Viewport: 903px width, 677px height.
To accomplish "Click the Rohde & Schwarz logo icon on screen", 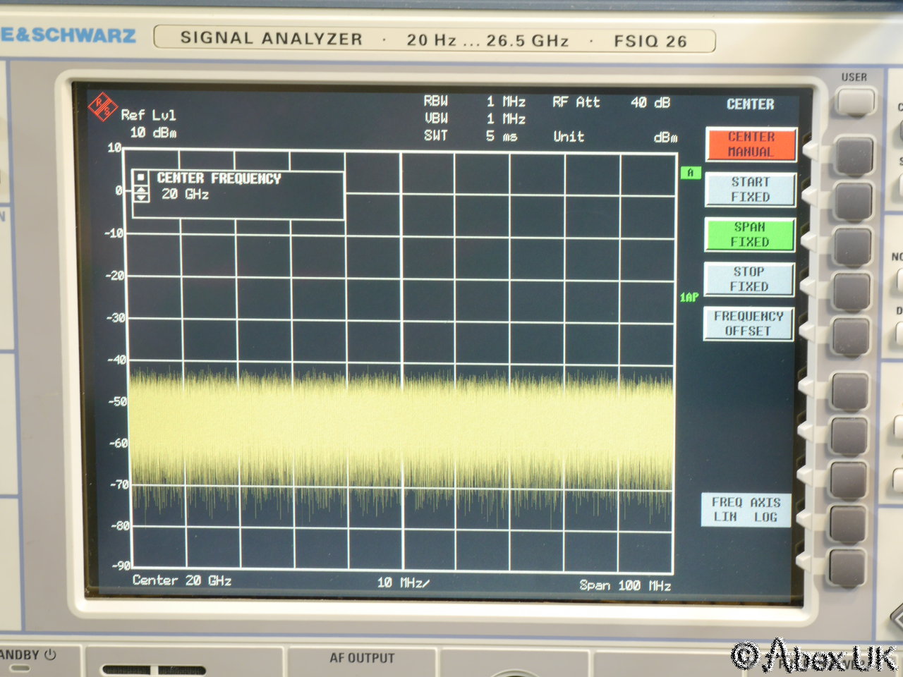I will [102, 106].
